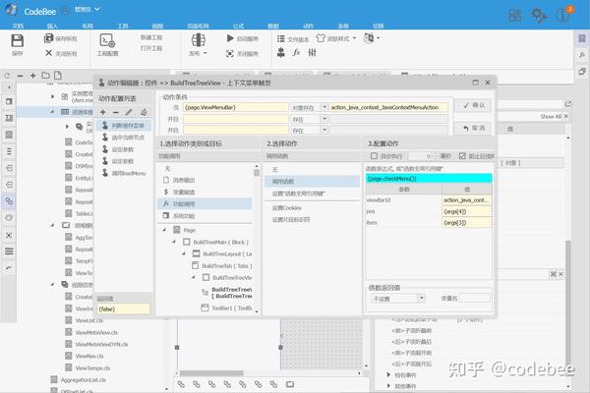Click the Save All double-floppy icon
The height and width of the screenshot is (393, 590).
(48, 38)
